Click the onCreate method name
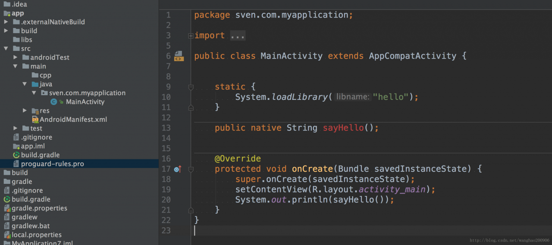The image size is (552, 245). (x=313, y=169)
